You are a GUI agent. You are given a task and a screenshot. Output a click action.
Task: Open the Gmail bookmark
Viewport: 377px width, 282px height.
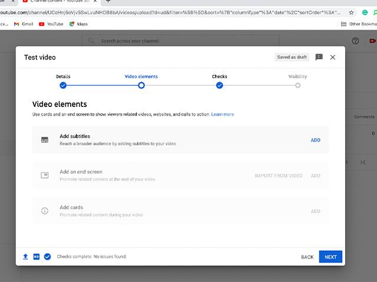24,24
